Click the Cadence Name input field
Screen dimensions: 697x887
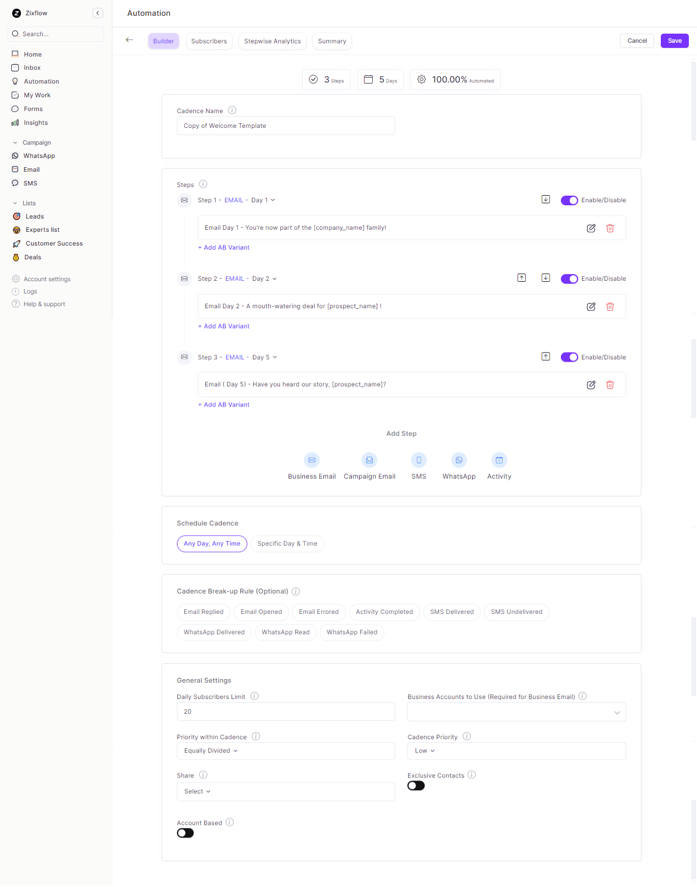click(286, 126)
